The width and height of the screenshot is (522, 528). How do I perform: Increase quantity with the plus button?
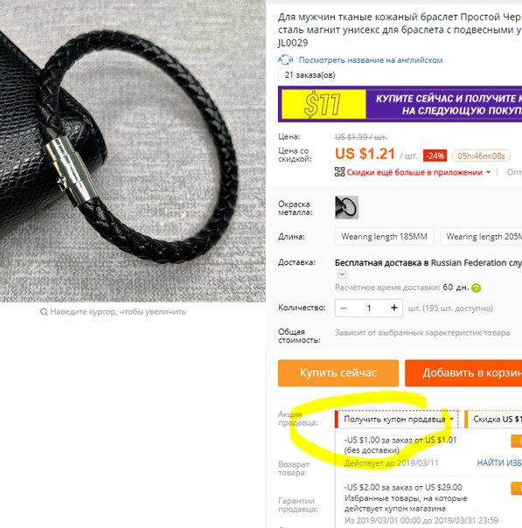click(x=394, y=308)
